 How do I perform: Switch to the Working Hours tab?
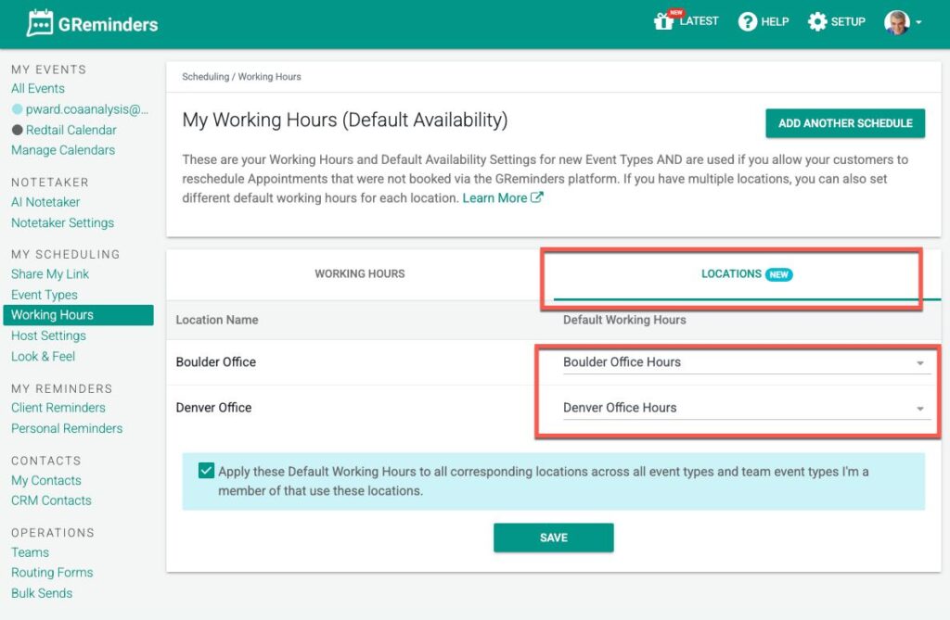[x=360, y=274]
